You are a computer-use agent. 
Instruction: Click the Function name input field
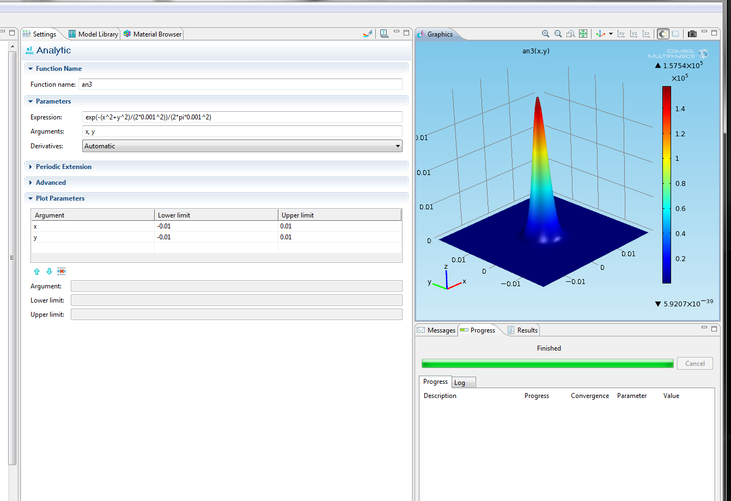pyautogui.click(x=241, y=84)
